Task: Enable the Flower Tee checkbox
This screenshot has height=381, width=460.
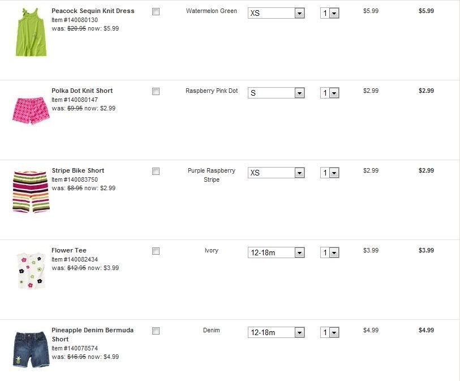Action: [156, 251]
